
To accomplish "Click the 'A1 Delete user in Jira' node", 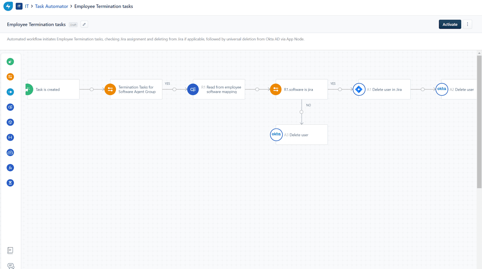I will pos(384,89).
